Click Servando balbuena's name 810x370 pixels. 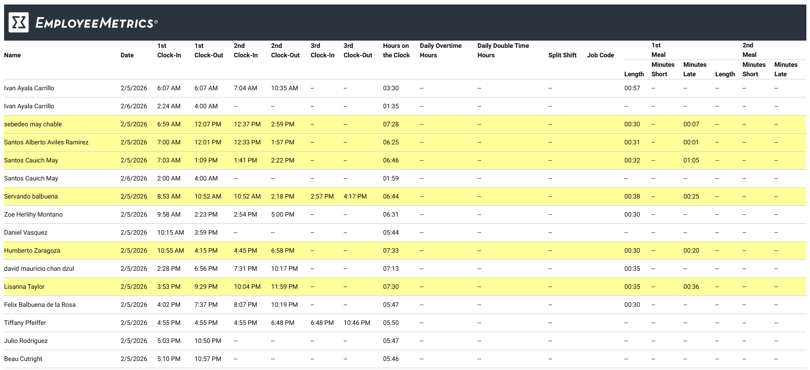coord(31,196)
